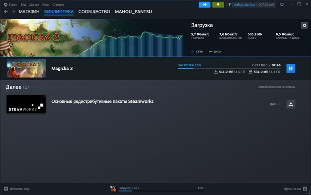Open the БИБЛИОТЕКА tab

point(59,12)
